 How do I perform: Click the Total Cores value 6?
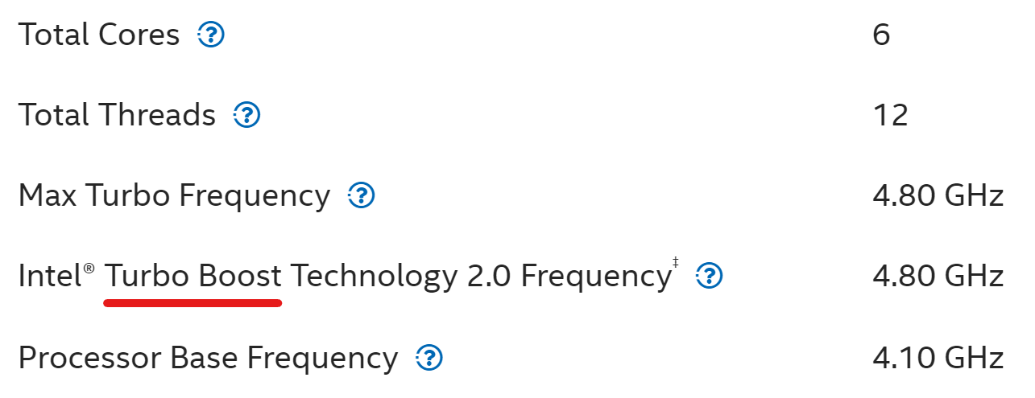tap(881, 35)
